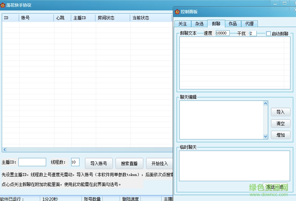Click the scroll-up arrow in 聊天编辑 box
The height and width of the screenshot is (201, 296).
pyautogui.click(x=266, y=103)
